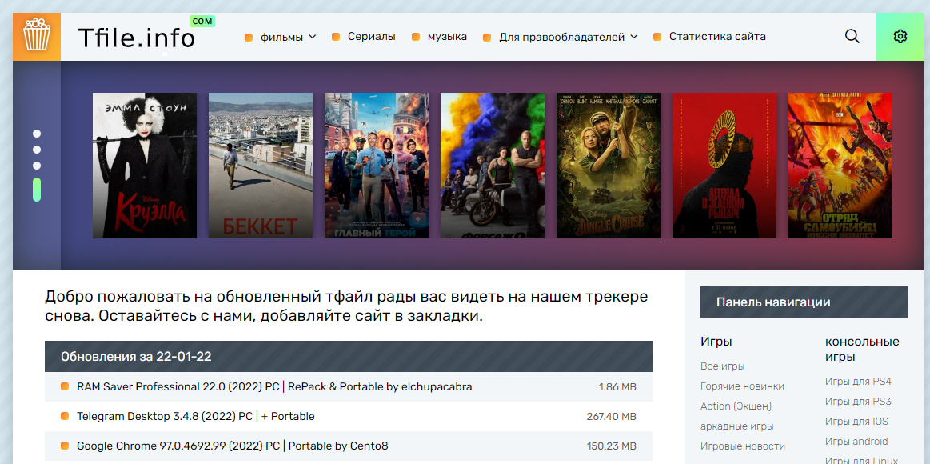Open the search magnifier icon
This screenshot has width=930, height=464.
tap(852, 36)
